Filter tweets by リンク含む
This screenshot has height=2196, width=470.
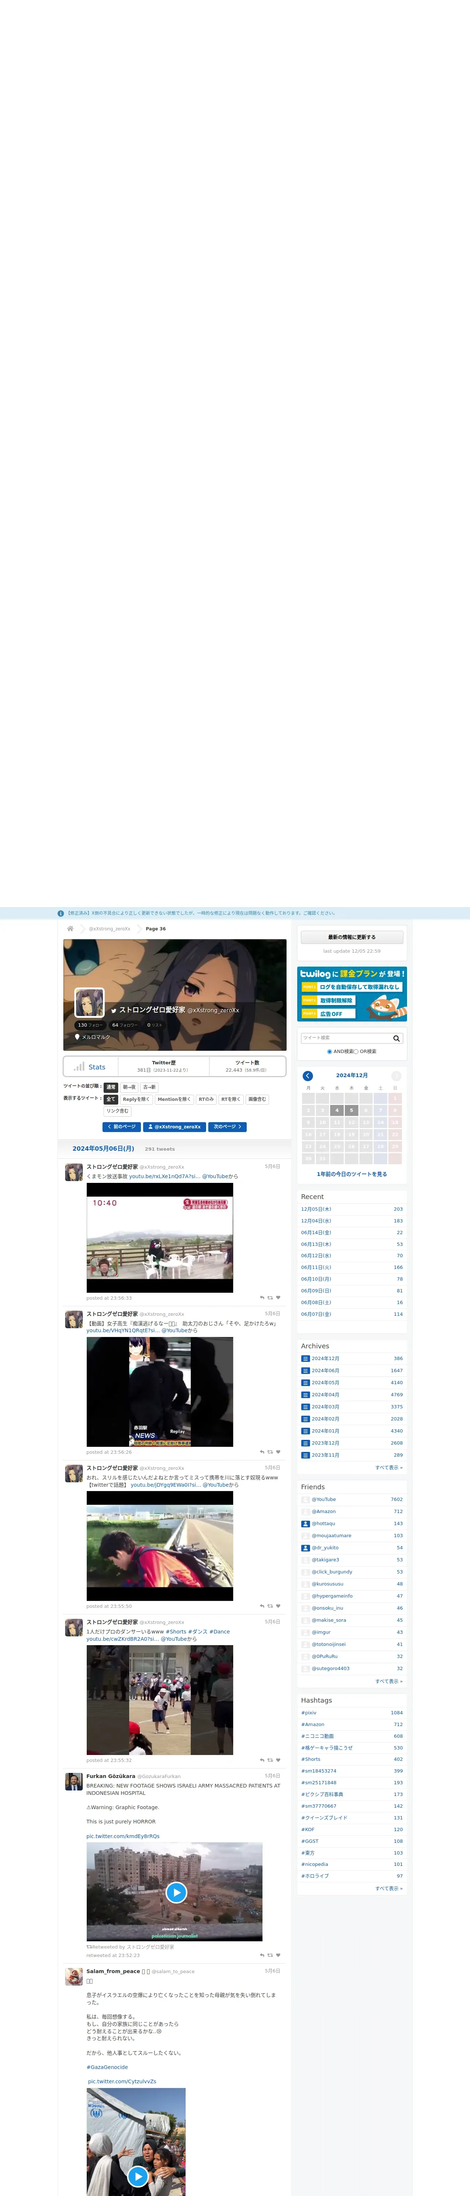click(x=118, y=1112)
